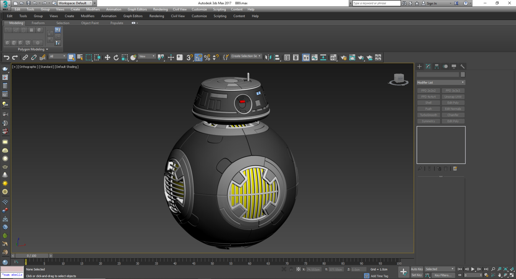Viewport: 516px width, 279px height.
Task: Choose the Select Object tool
Action: 71,58
